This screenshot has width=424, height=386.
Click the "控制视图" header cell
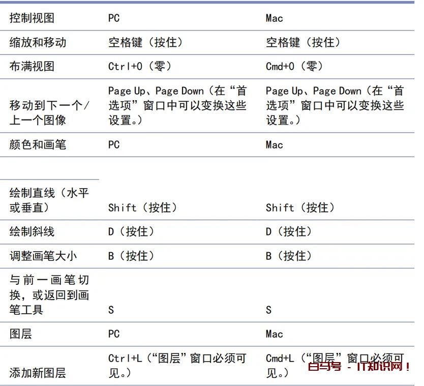pos(32,18)
